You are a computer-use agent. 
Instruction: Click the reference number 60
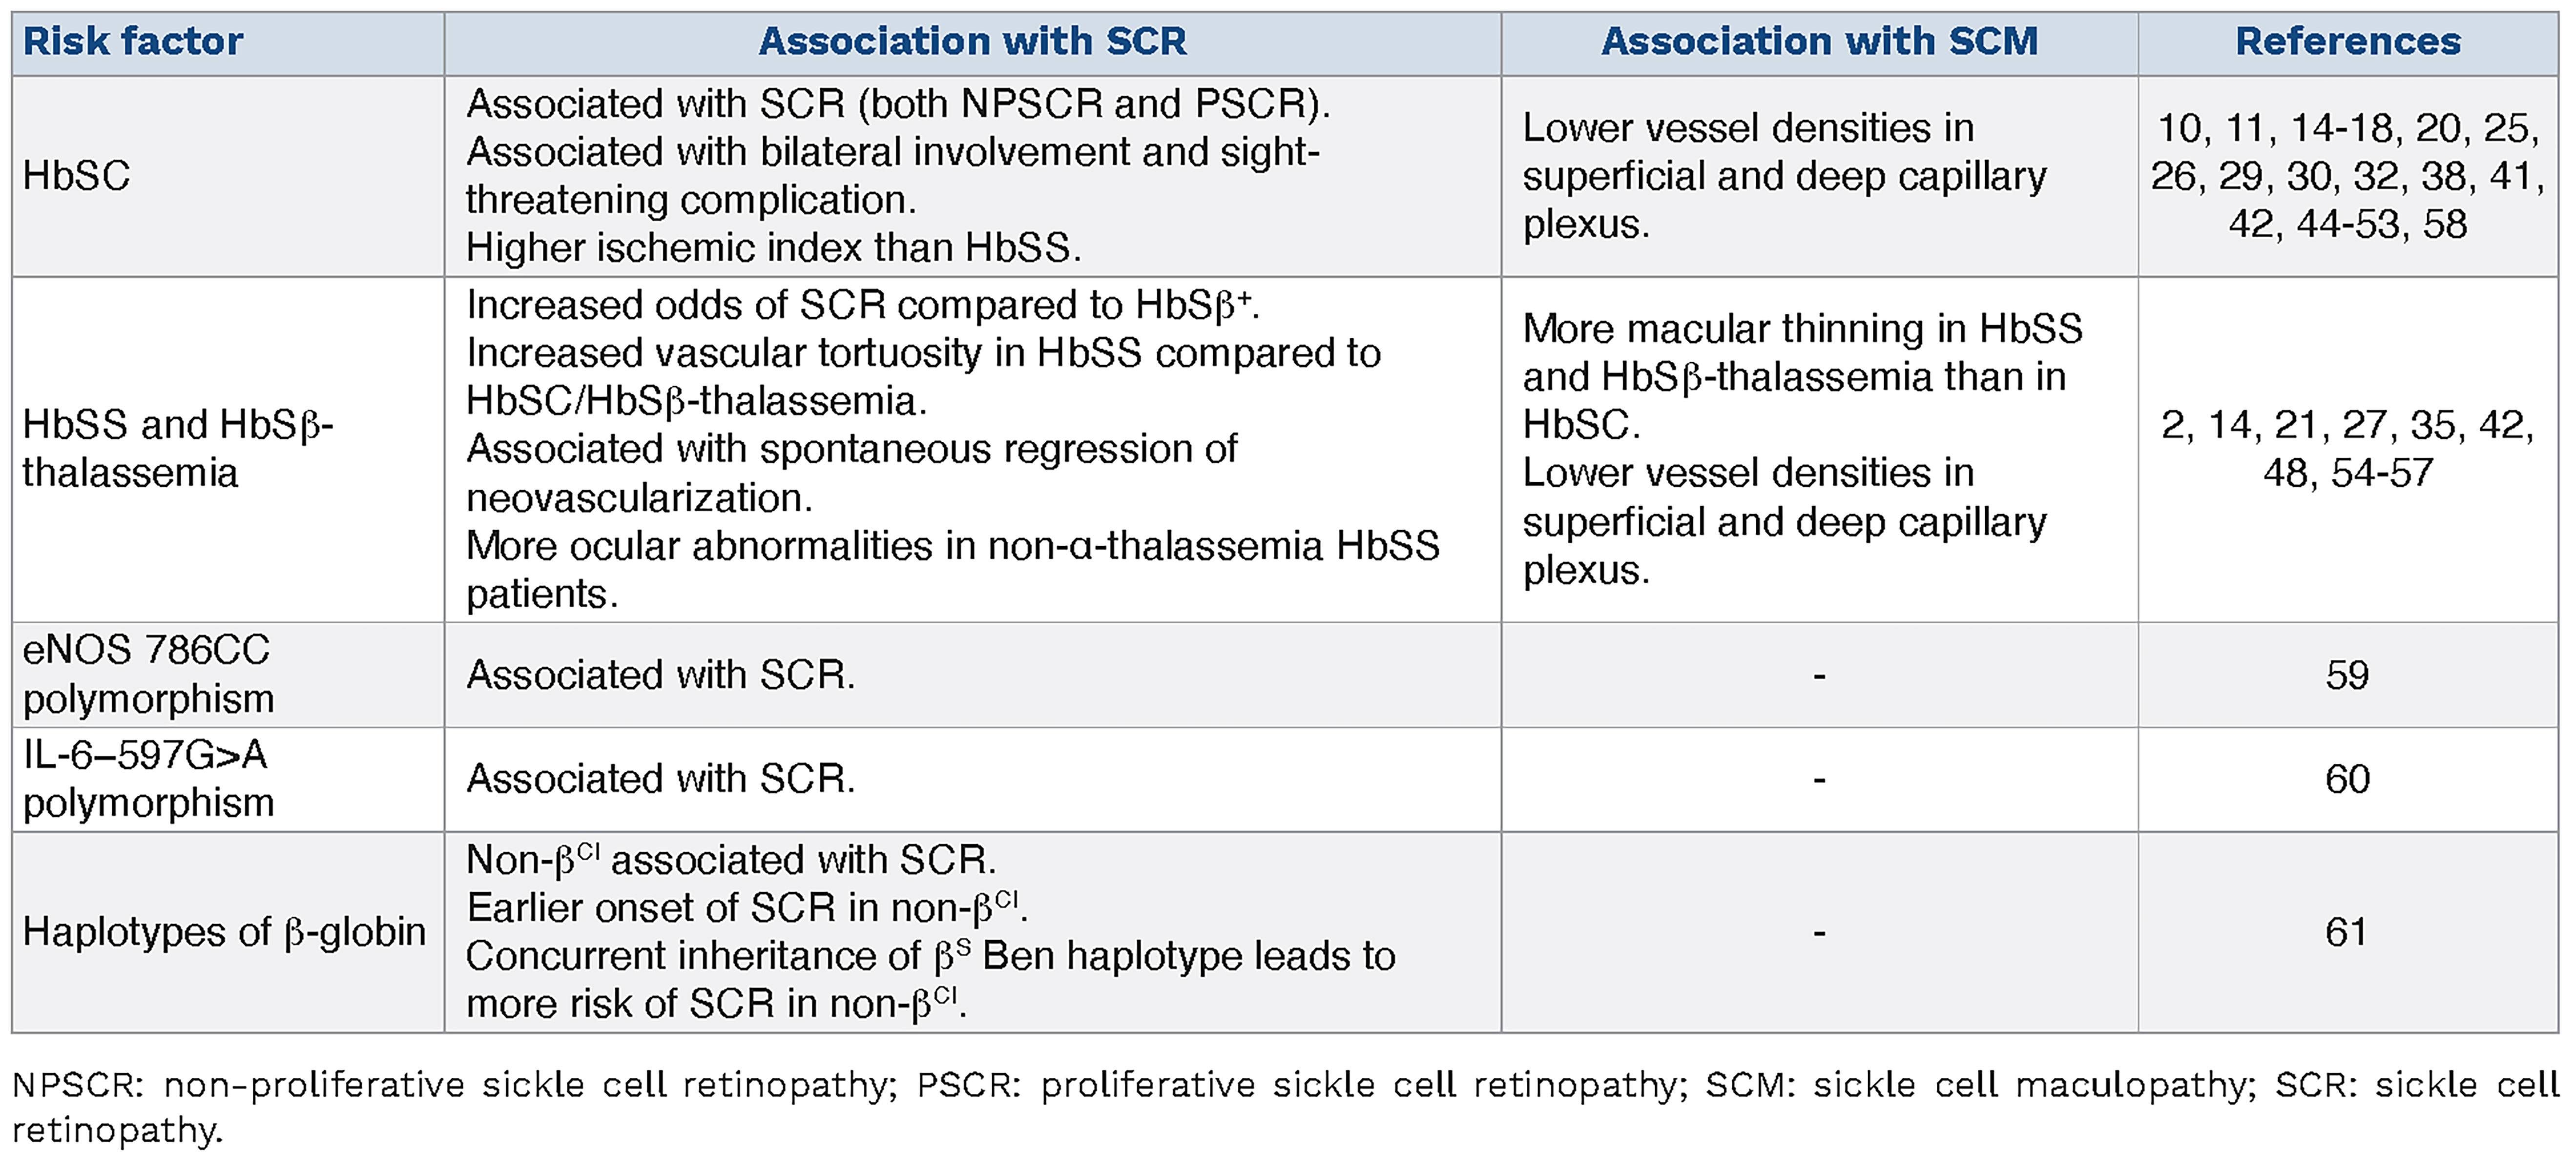(2347, 779)
